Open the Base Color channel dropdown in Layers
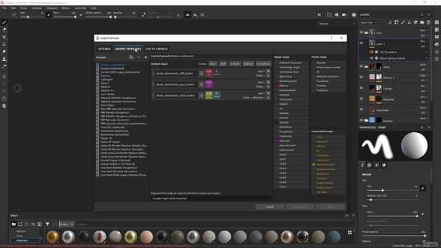441x248 pixels. (369, 22)
